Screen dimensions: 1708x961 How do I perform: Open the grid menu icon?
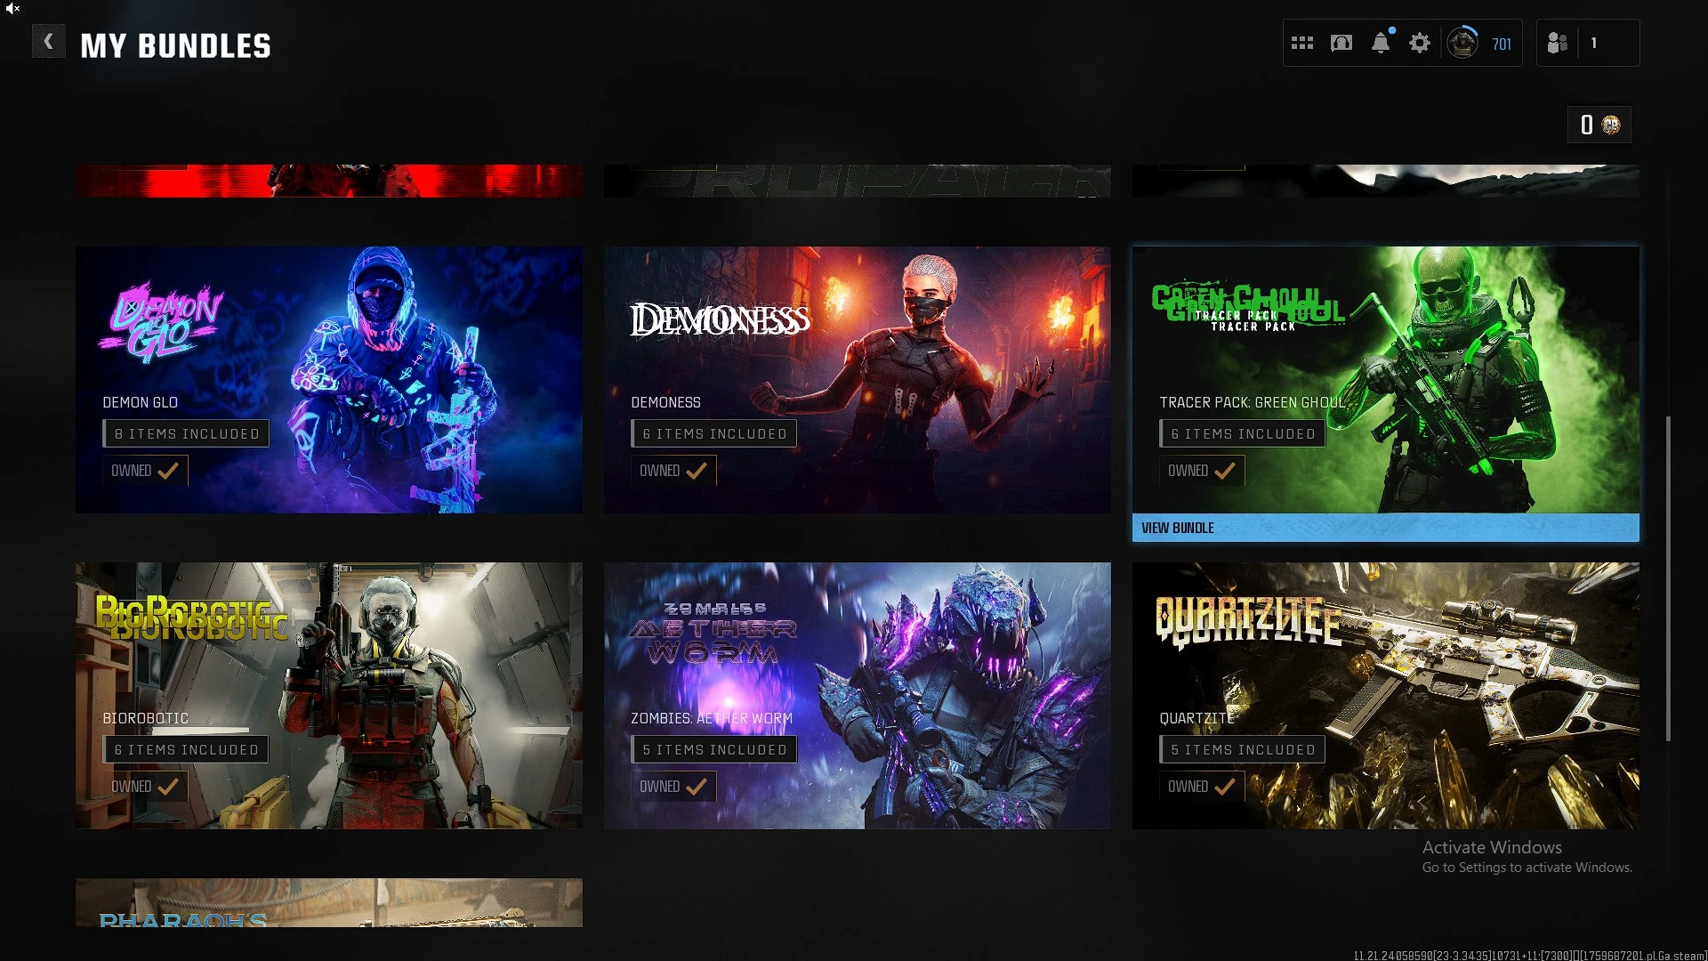click(1302, 43)
